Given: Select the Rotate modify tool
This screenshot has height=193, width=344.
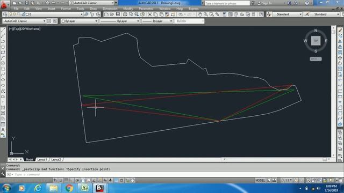Looking at the screenshot, I should click(x=340, y=63).
